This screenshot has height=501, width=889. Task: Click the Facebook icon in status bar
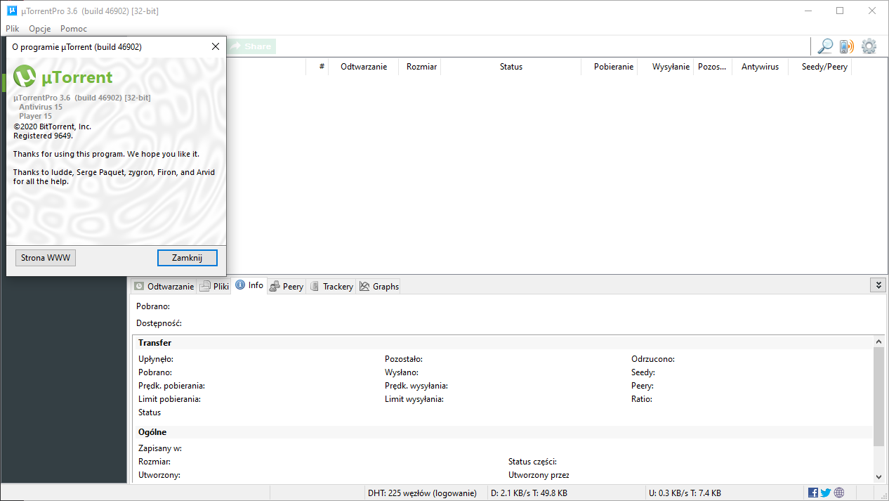(x=813, y=493)
